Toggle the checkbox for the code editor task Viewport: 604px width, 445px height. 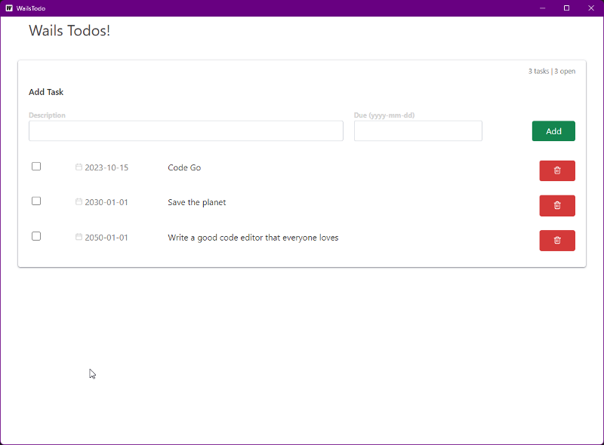pyautogui.click(x=36, y=236)
